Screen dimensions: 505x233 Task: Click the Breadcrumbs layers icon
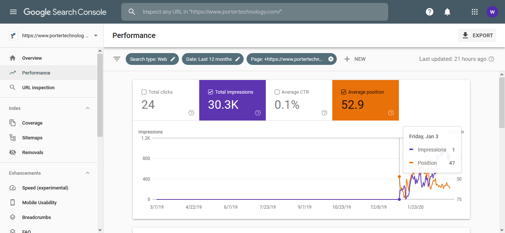tap(13, 217)
